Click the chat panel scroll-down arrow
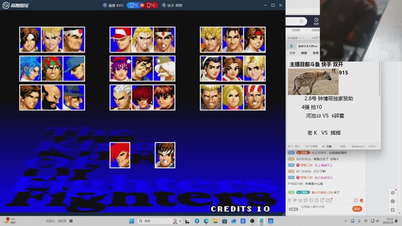The height and width of the screenshot is (226, 402). (x=399, y=213)
